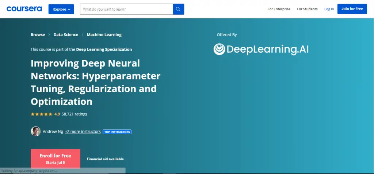Click the five-star rating icons

41,114
